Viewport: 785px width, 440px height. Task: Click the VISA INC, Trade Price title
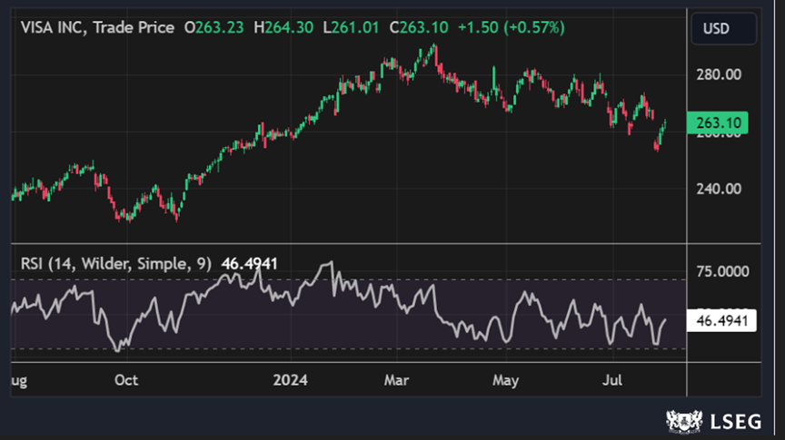click(97, 28)
